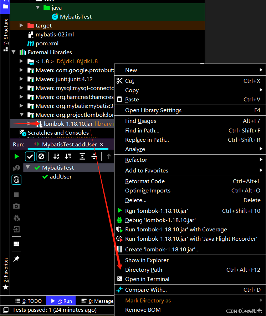Toggle auto-test rerun button
The height and width of the screenshot is (316, 266).
click(16, 180)
